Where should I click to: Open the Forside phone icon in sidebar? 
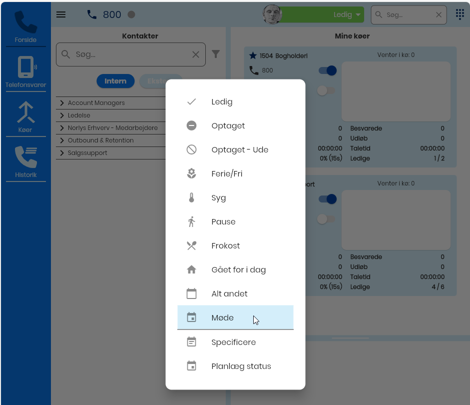[25, 22]
